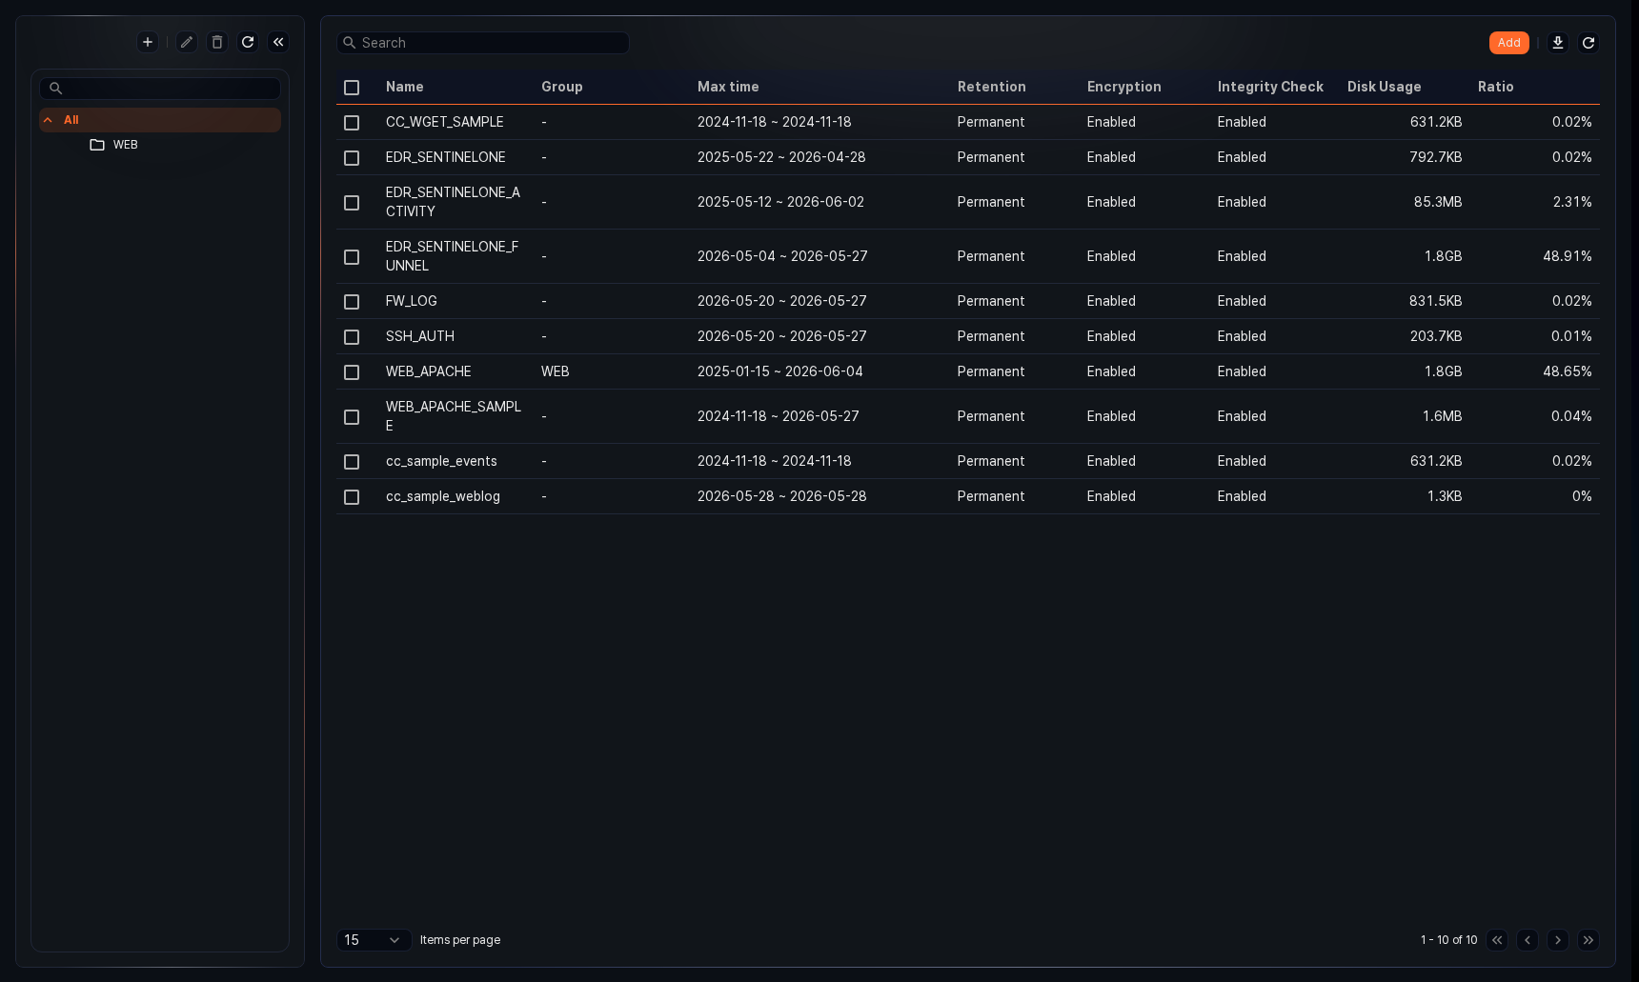Check the SSH_AUTH row checkbox
Viewport: 1639px width, 982px height.
[x=352, y=337]
